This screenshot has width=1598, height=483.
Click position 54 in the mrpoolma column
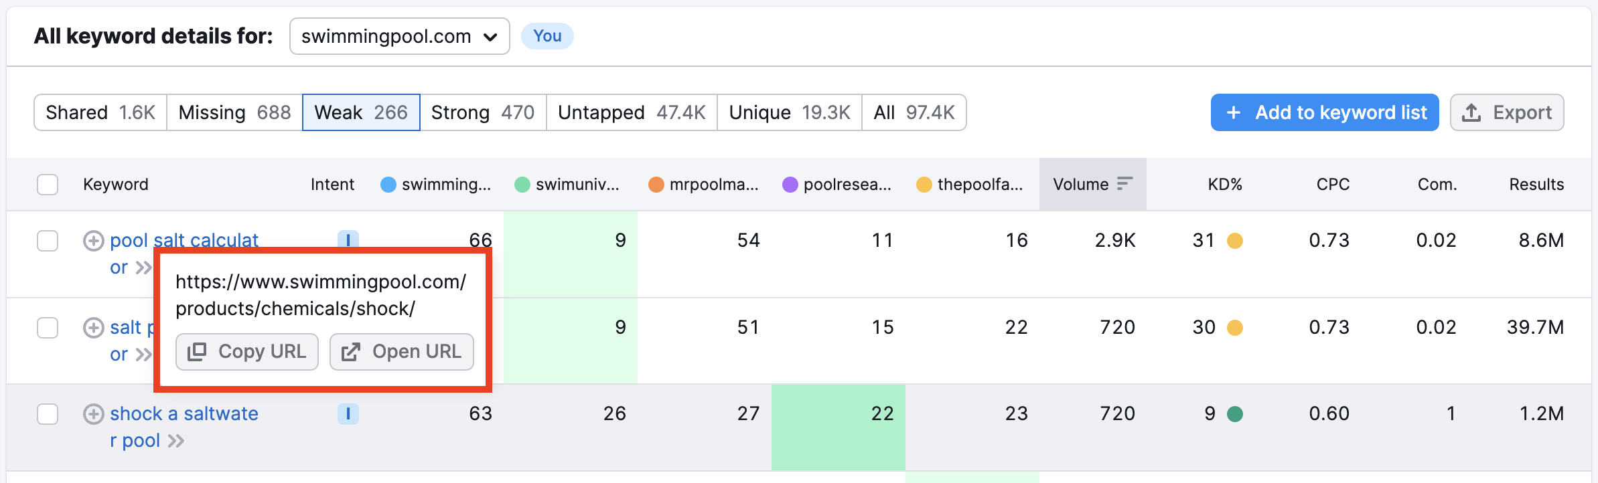click(749, 241)
